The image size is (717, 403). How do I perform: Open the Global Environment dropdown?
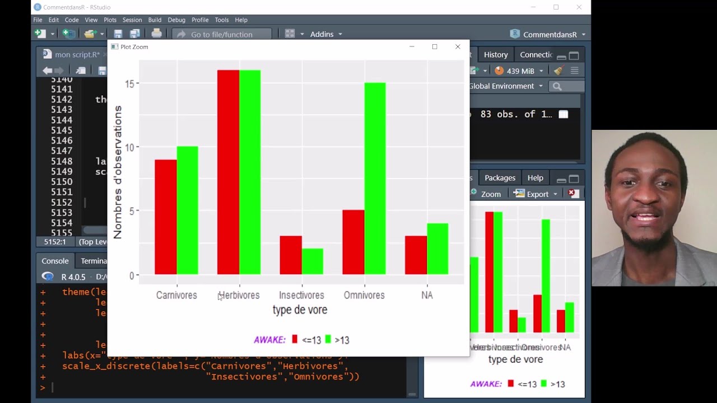(x=506, y=86)
